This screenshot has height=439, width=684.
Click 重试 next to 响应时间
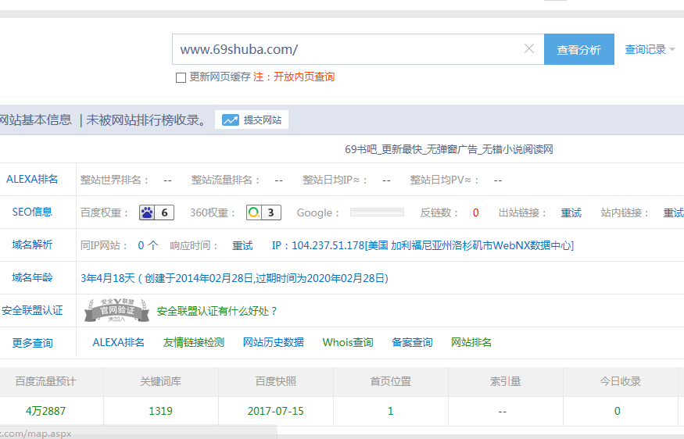coord(242,245)
